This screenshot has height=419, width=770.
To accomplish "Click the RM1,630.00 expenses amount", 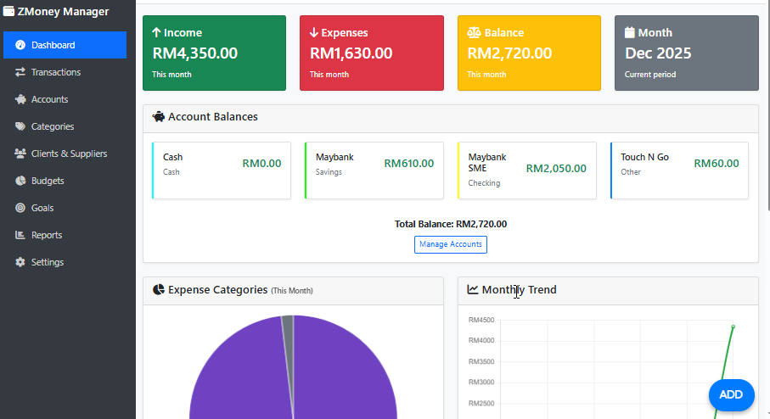I will 351,53.
